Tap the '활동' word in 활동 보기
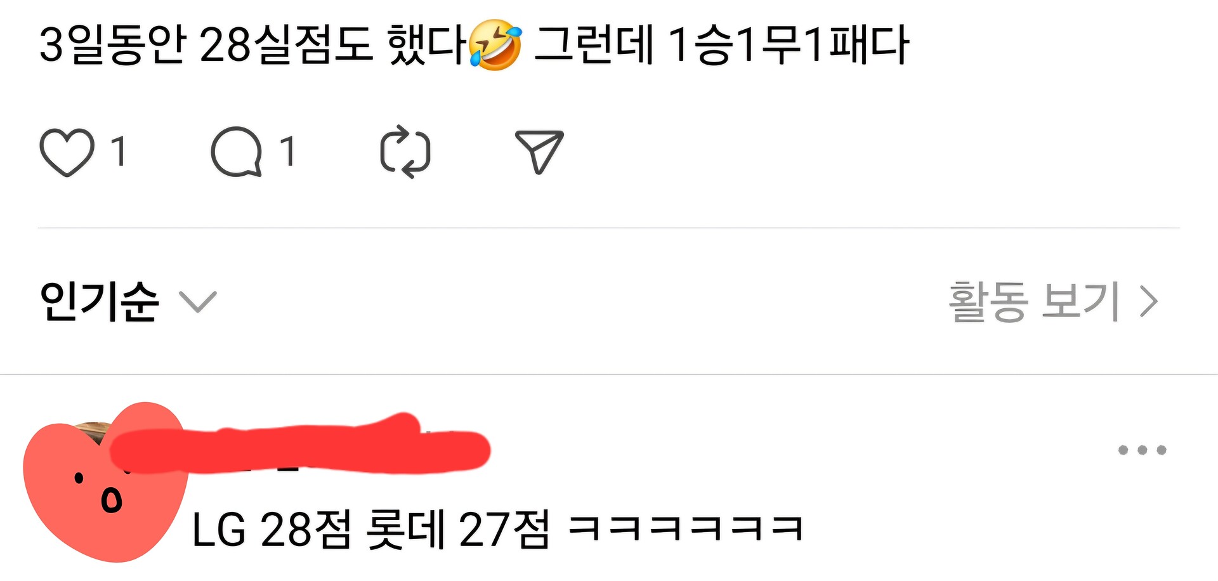The image size is (1218, 581). pos(988,302)
